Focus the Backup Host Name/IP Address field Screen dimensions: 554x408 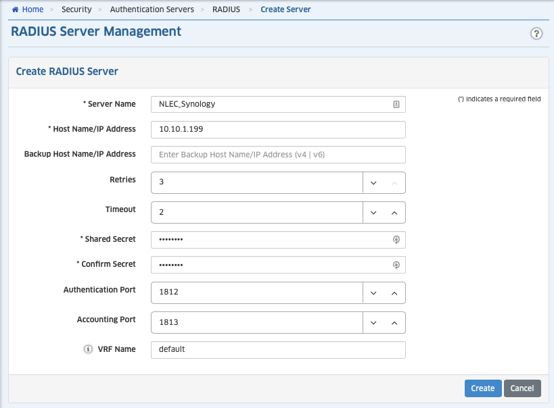(277, 155)
